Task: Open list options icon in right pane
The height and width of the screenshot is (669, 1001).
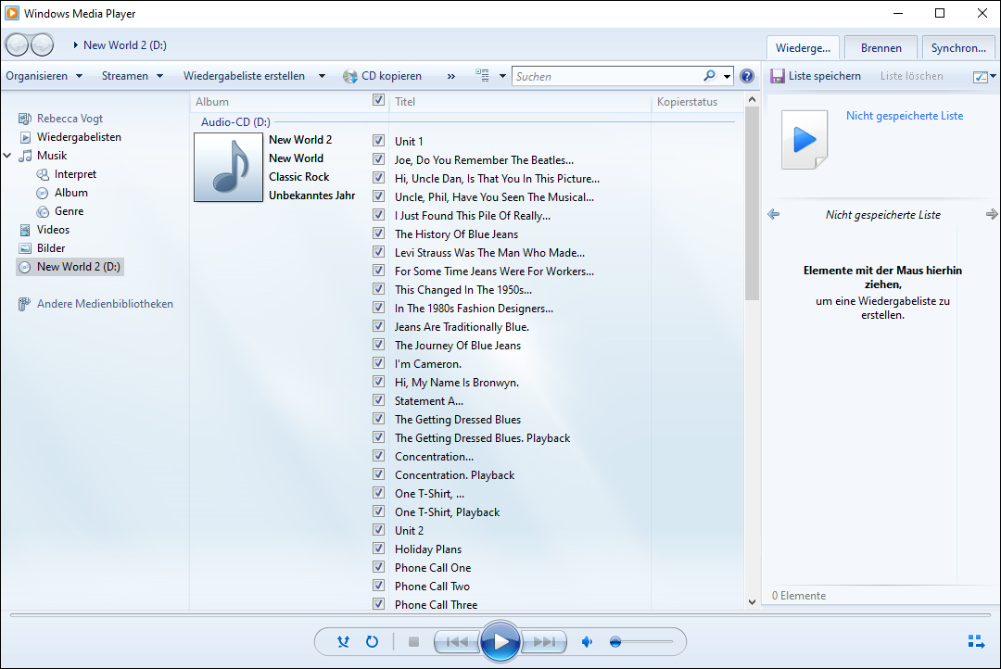Action: click(x=980, y=77)
